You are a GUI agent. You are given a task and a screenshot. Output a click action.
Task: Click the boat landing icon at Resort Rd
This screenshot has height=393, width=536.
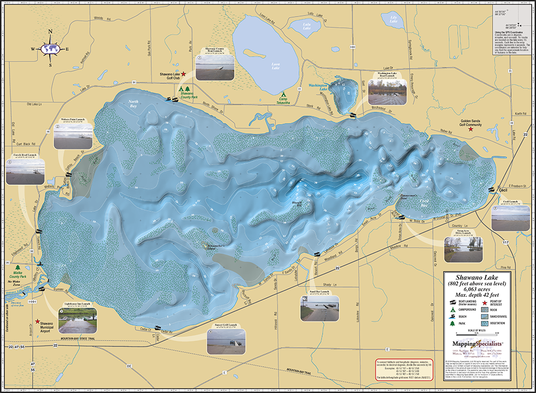coord(317,254)
